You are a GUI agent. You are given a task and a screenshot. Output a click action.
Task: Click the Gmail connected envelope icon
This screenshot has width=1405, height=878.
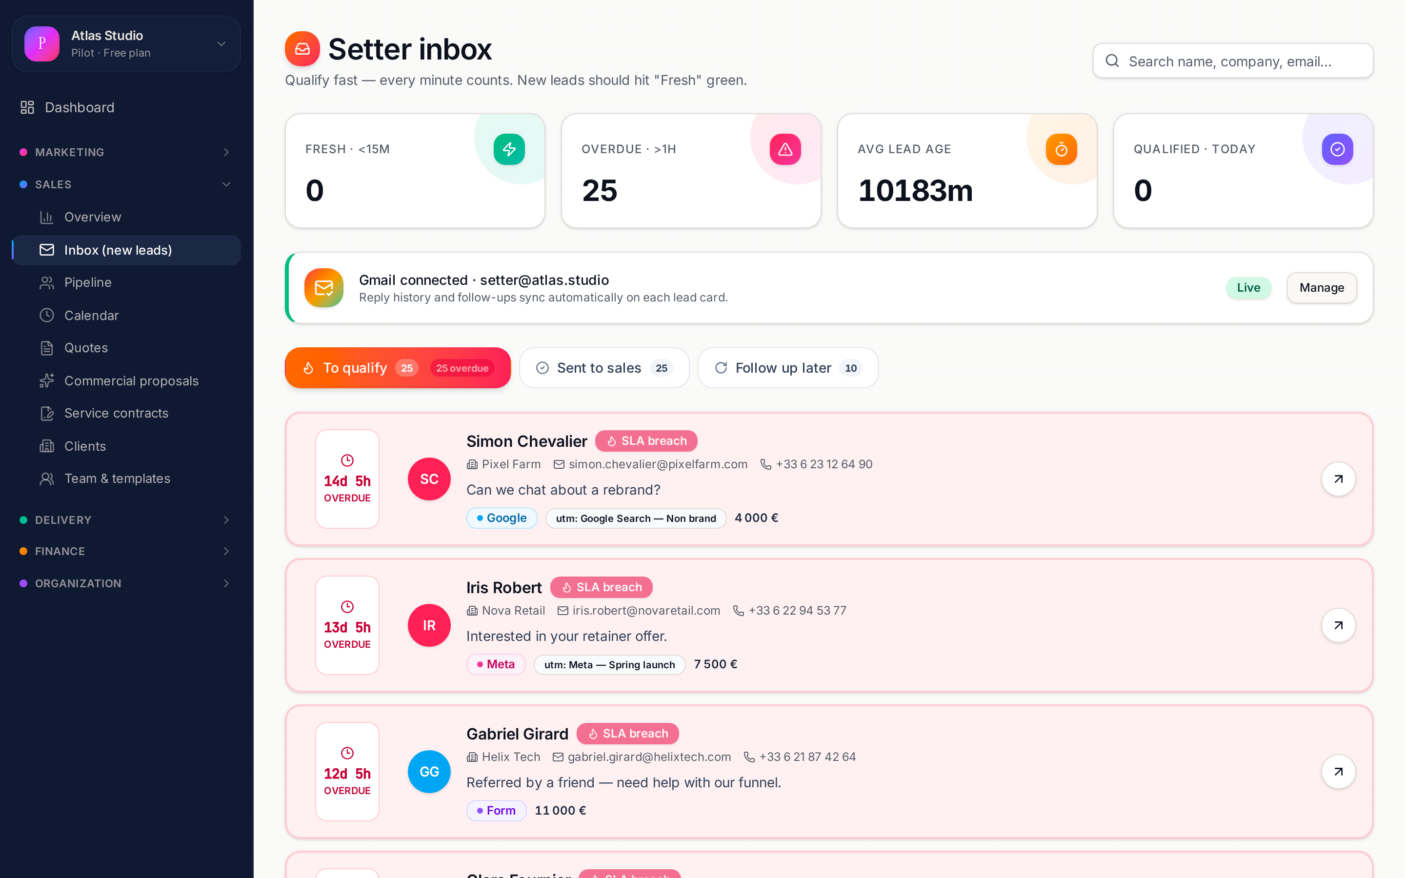click(x=324, y=287)
